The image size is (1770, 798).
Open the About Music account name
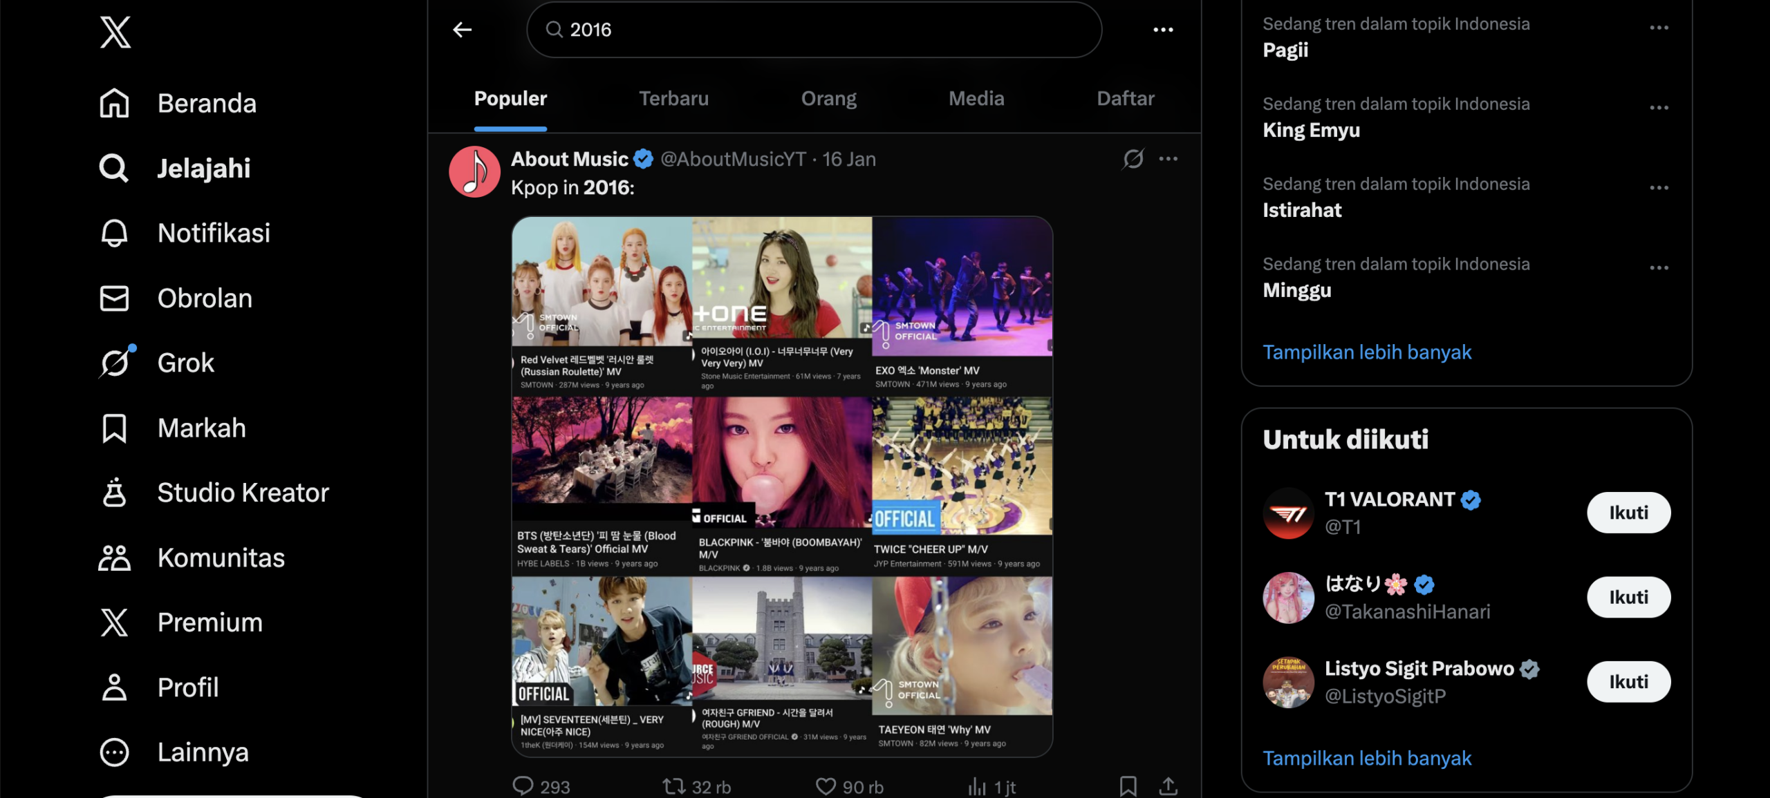(x=569, y=160)
